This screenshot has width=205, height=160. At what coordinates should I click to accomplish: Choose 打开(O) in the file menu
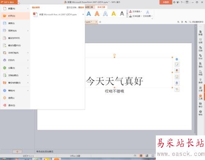pyautogui.click(x=15, y=16)
